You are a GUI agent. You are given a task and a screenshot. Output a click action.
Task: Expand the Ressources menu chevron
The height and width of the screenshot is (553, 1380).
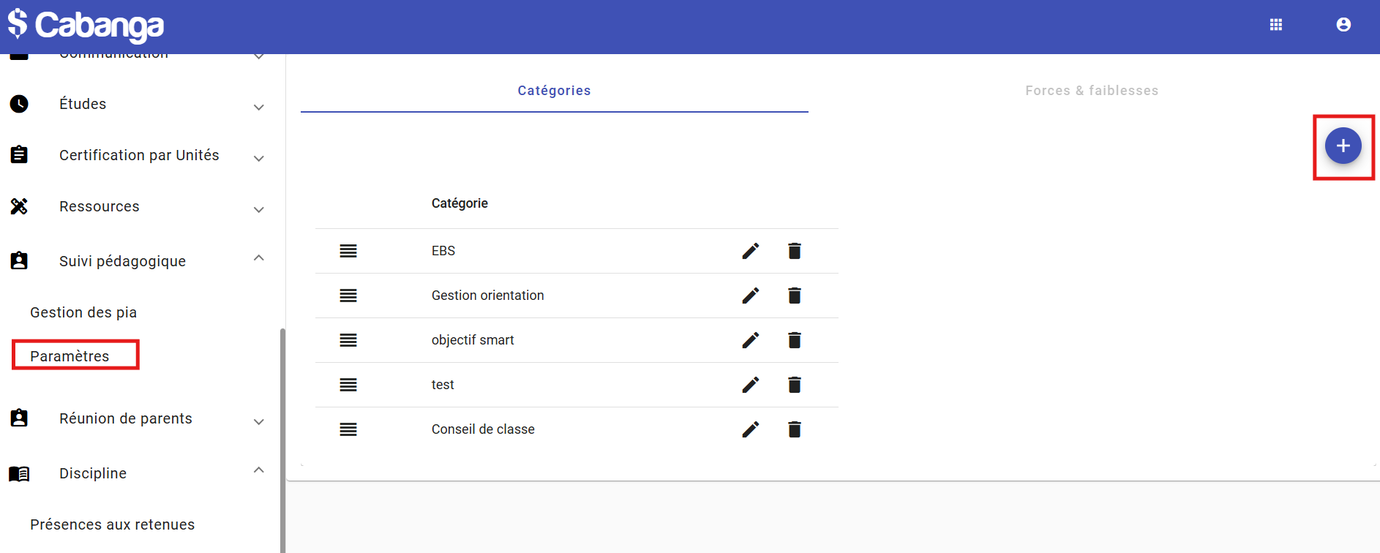click(259, 210)
